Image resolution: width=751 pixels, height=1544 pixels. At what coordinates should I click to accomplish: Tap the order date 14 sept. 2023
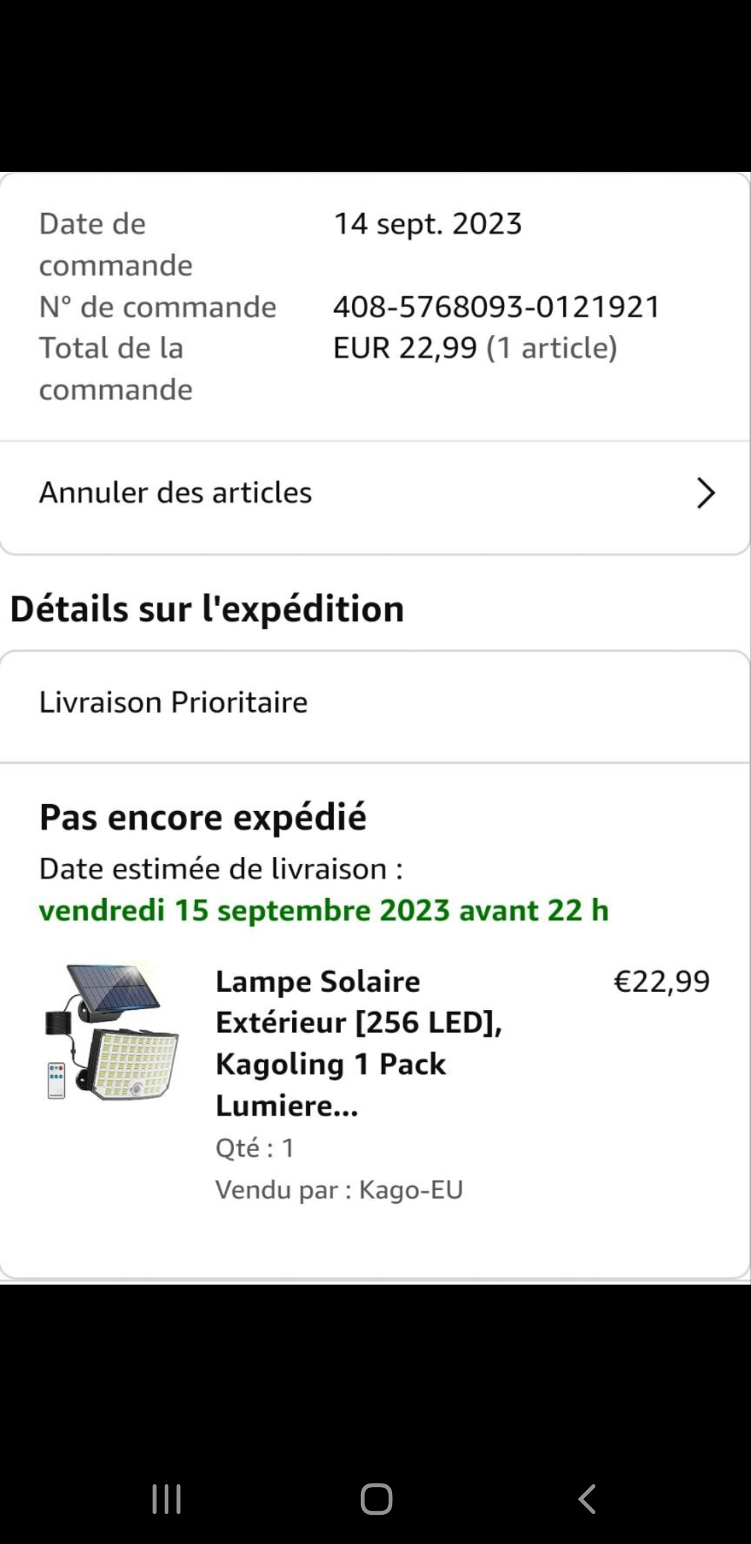(427, 224)
